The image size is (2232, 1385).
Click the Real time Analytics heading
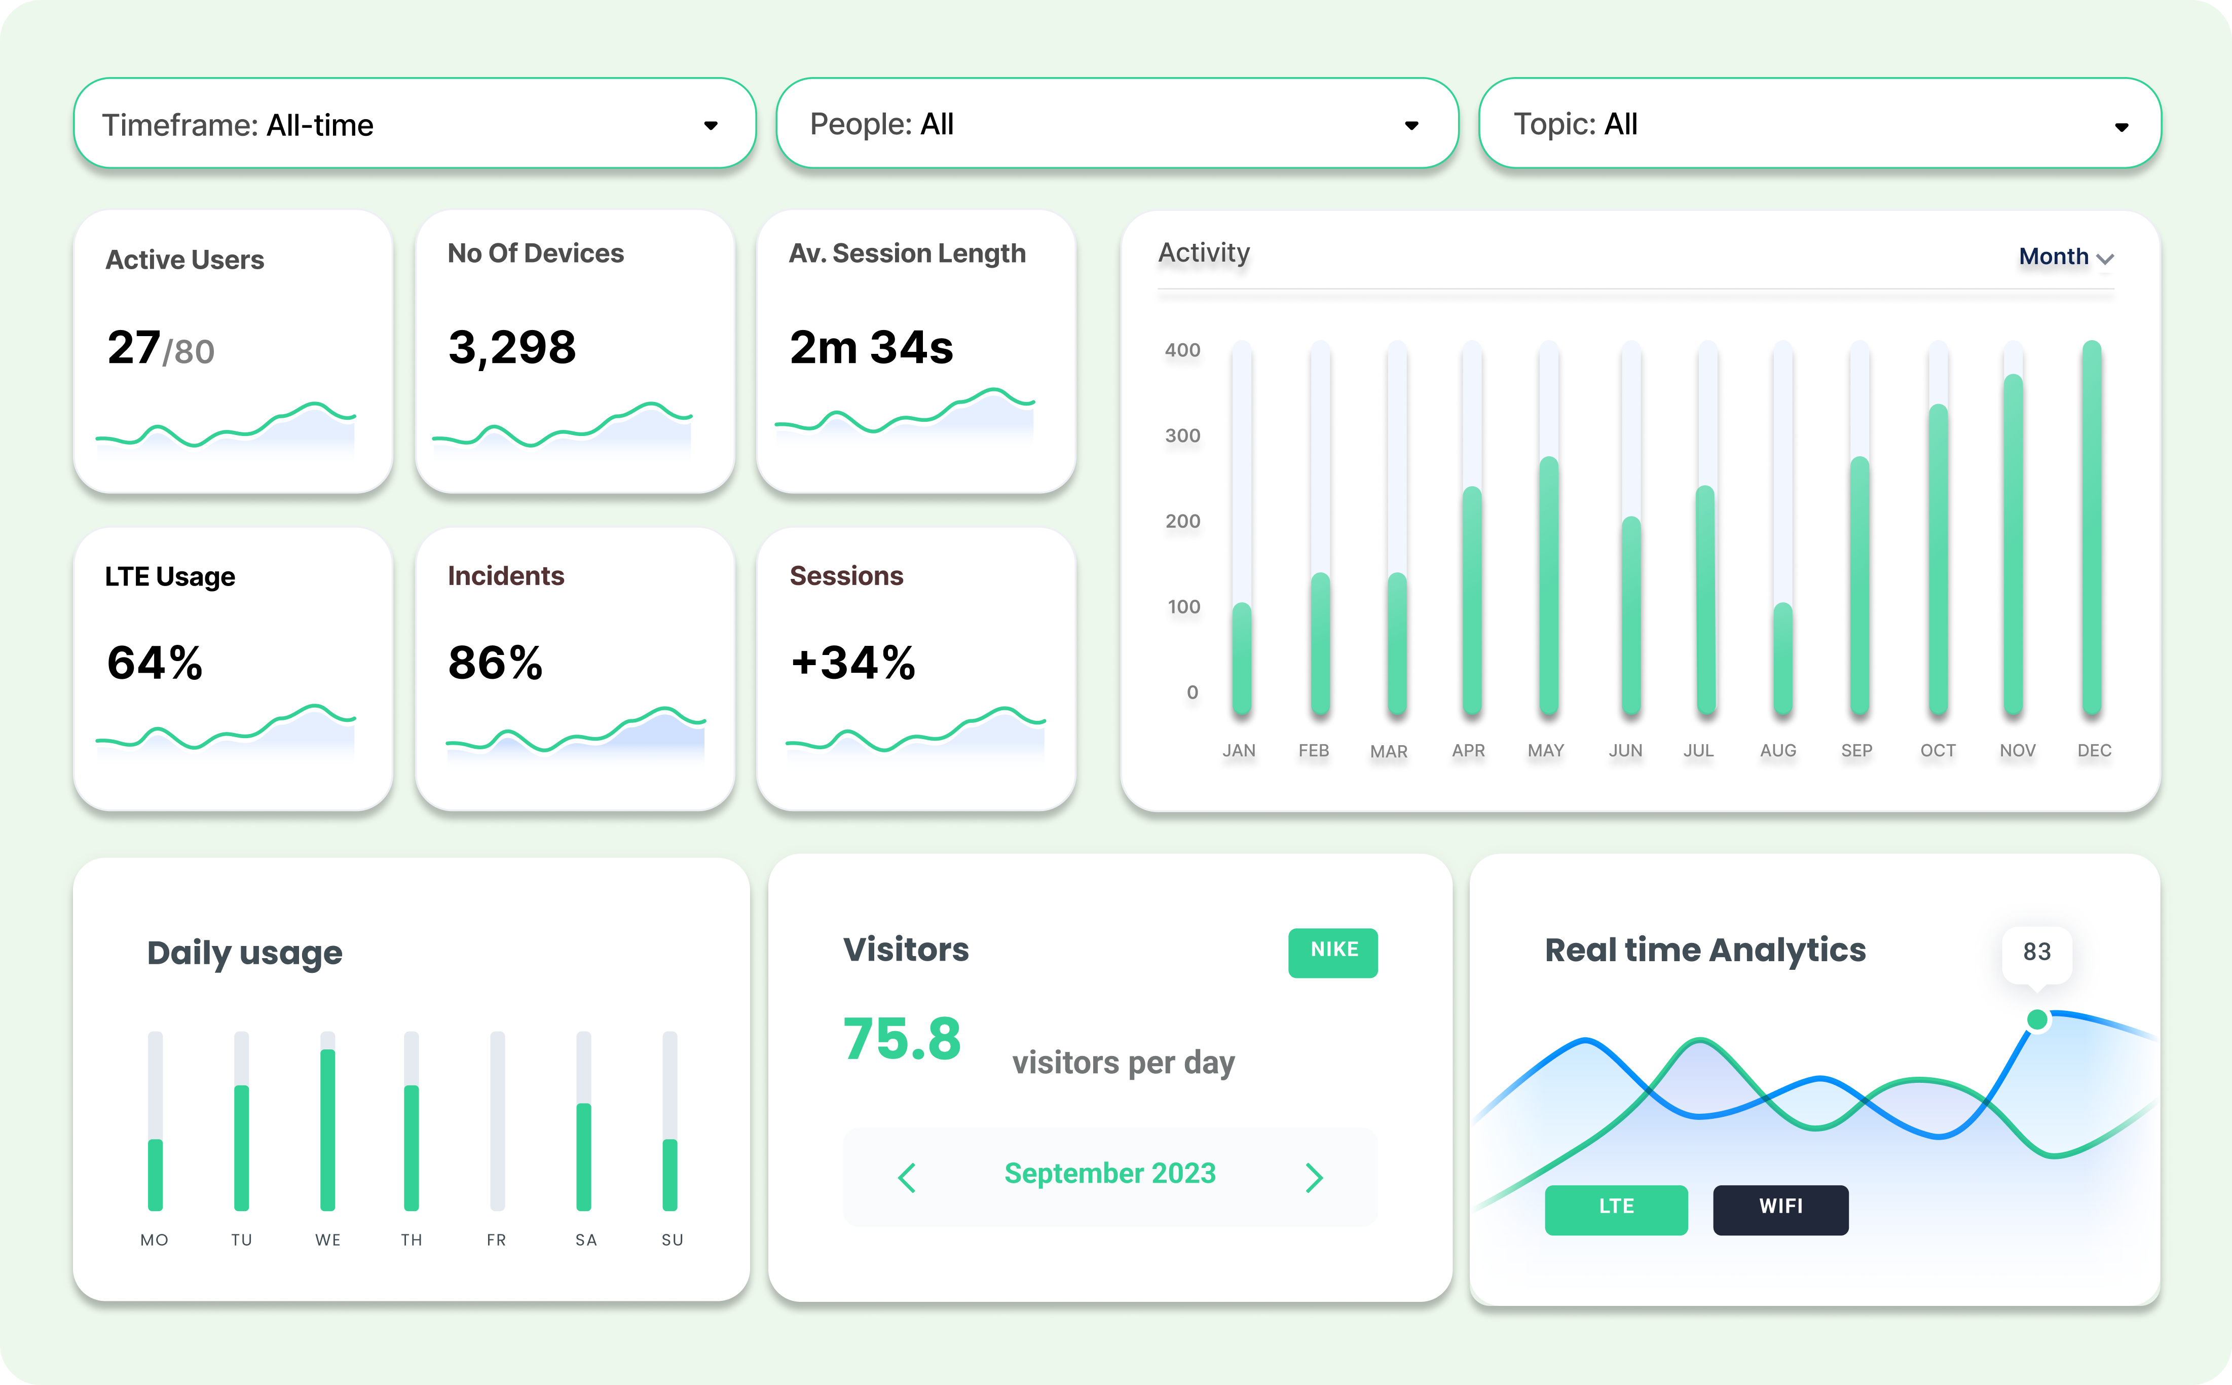pyautogui.click(x=1705, y=951)
